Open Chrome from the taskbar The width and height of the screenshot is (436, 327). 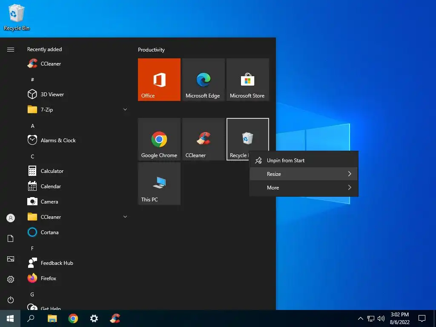pyautogui.click(x=73, y=318)
